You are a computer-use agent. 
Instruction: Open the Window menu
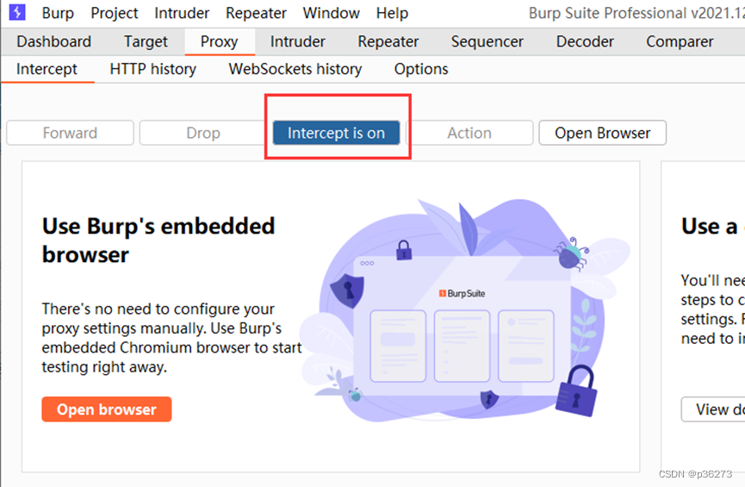pos(332,13)
